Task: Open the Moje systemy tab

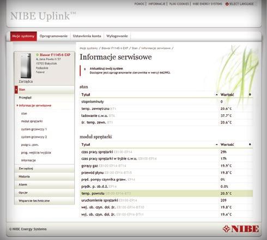Action: click(x=23, y=36)
